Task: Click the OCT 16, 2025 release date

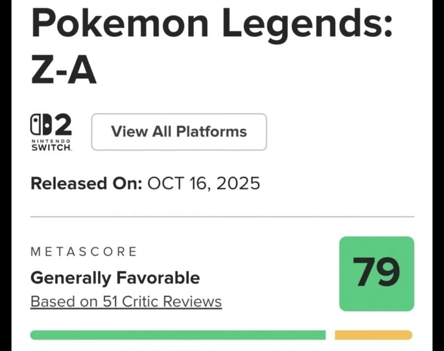Action: pos(203,183)
